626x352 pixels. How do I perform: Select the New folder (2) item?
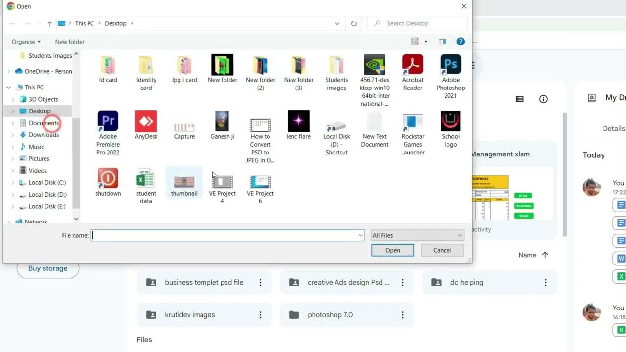tap(261, 73)
